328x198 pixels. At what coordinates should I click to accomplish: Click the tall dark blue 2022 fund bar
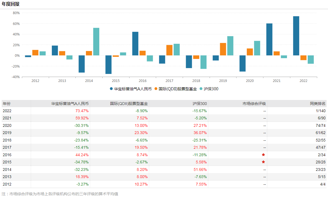pos(296,36)
